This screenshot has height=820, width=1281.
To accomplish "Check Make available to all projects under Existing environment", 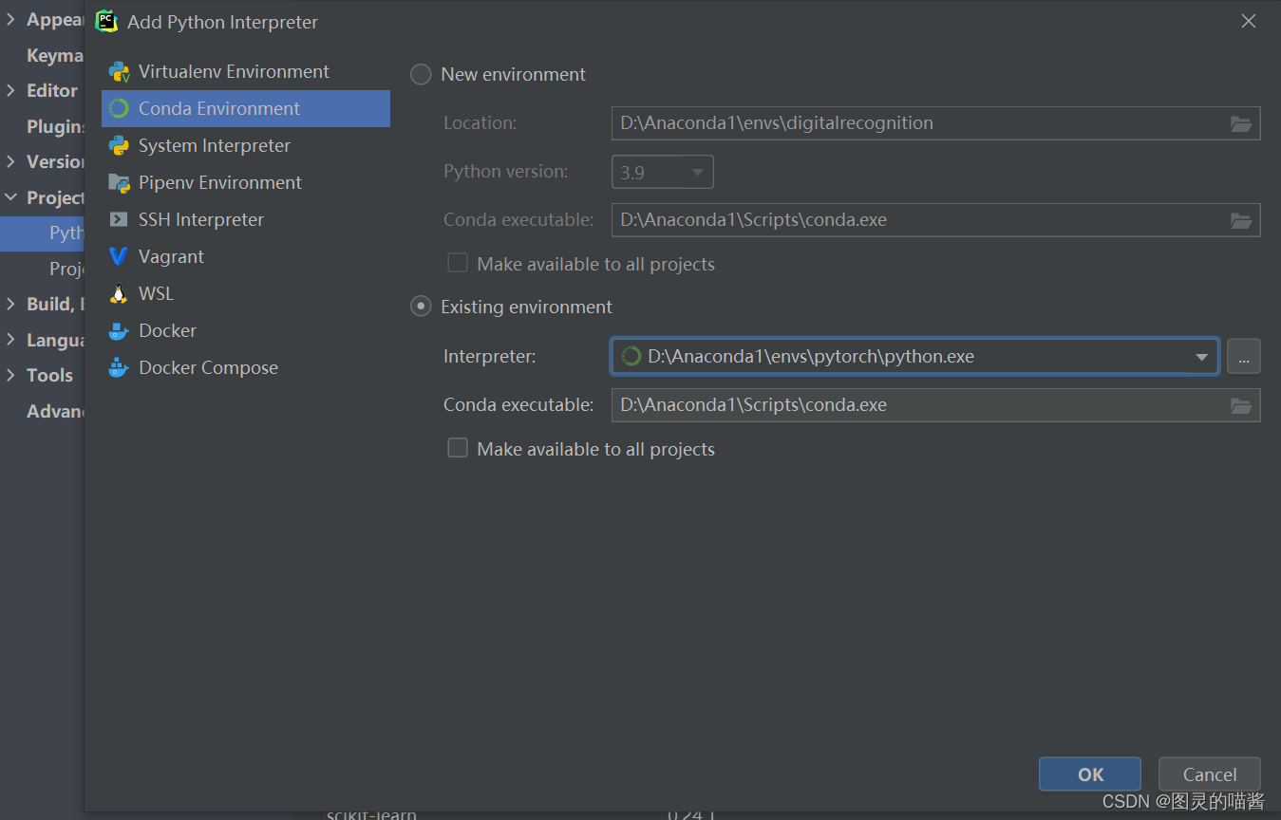I will click(x=458, y=449).
